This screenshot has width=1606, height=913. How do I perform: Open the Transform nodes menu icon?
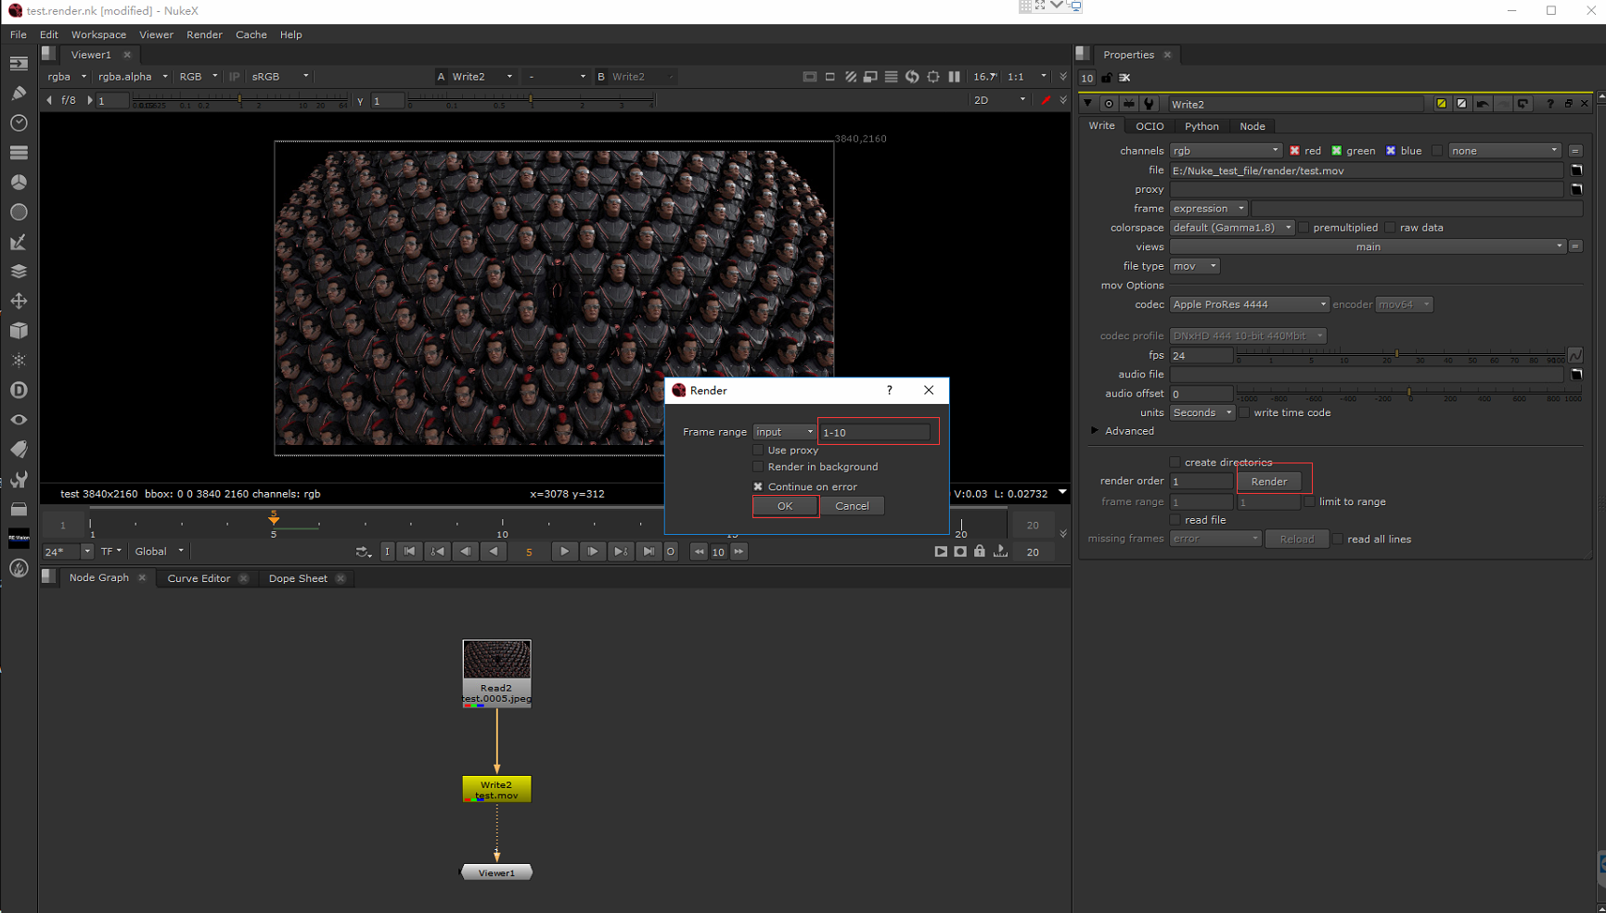pos(19,301)
